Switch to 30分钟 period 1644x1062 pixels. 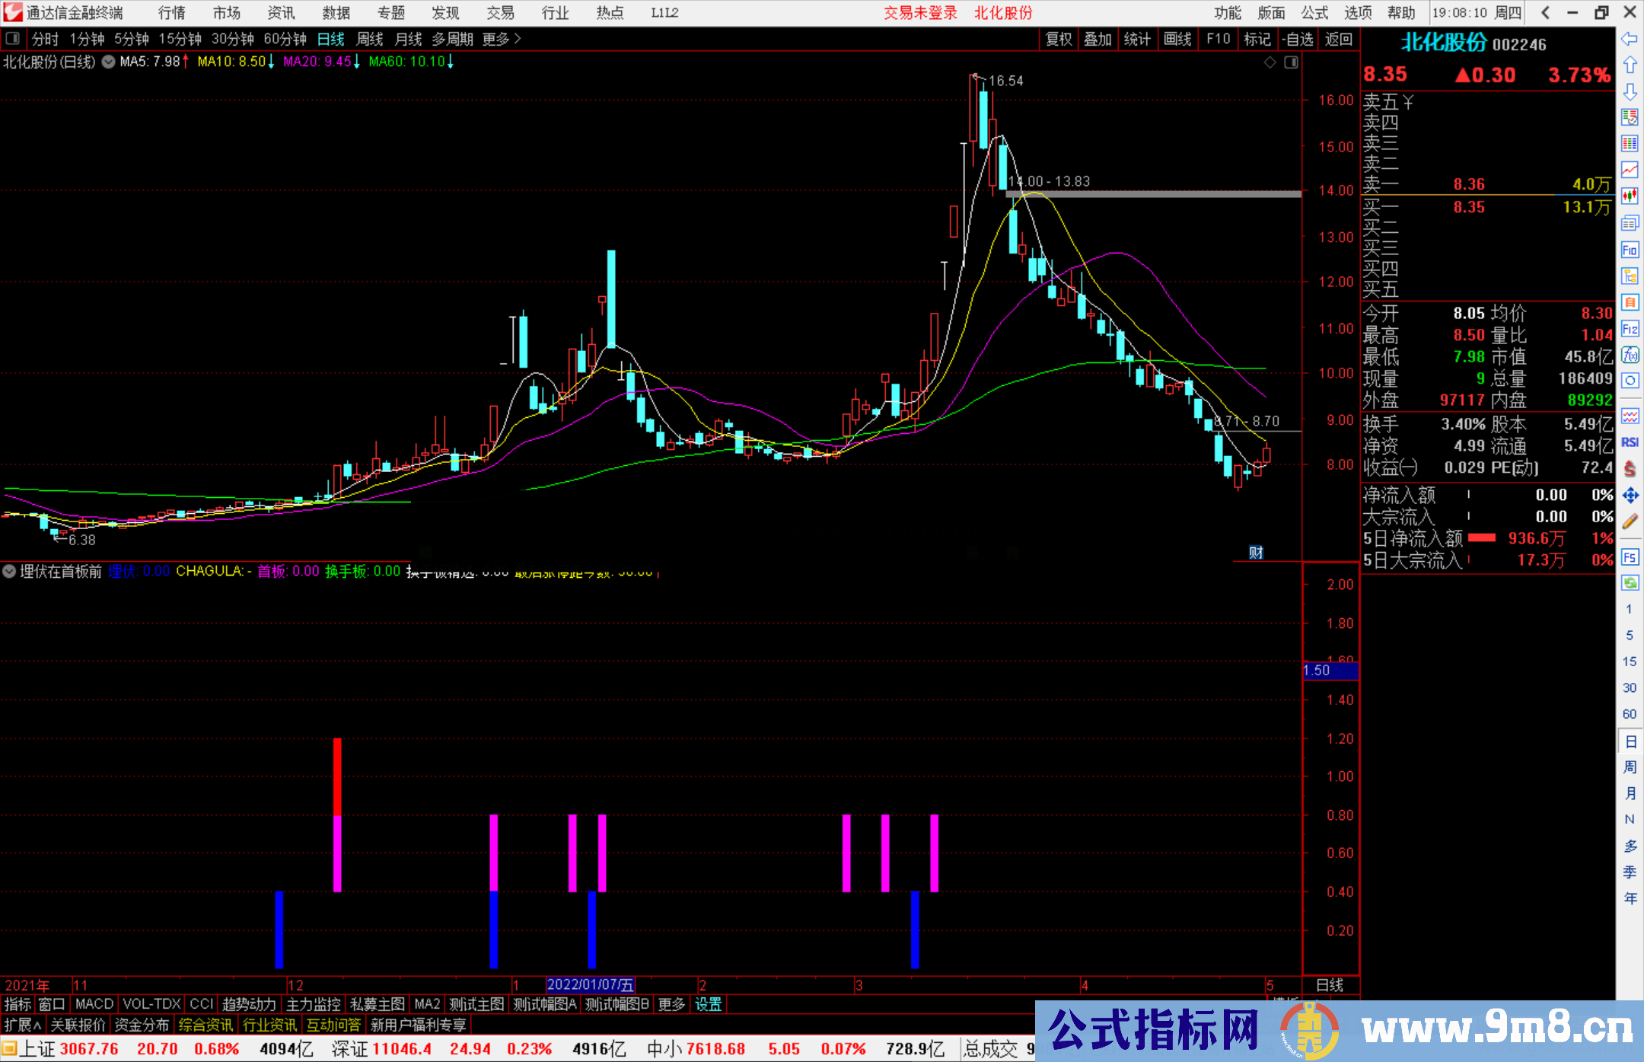(232, 39)
